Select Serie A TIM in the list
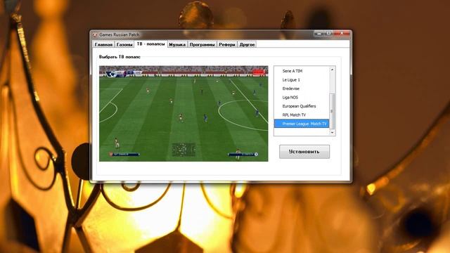 pos(302,71)
